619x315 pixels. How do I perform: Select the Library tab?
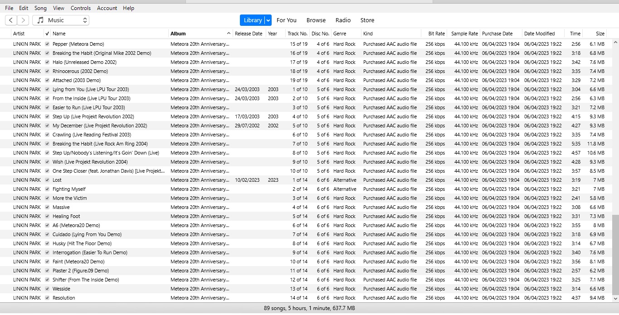point(253,20)
